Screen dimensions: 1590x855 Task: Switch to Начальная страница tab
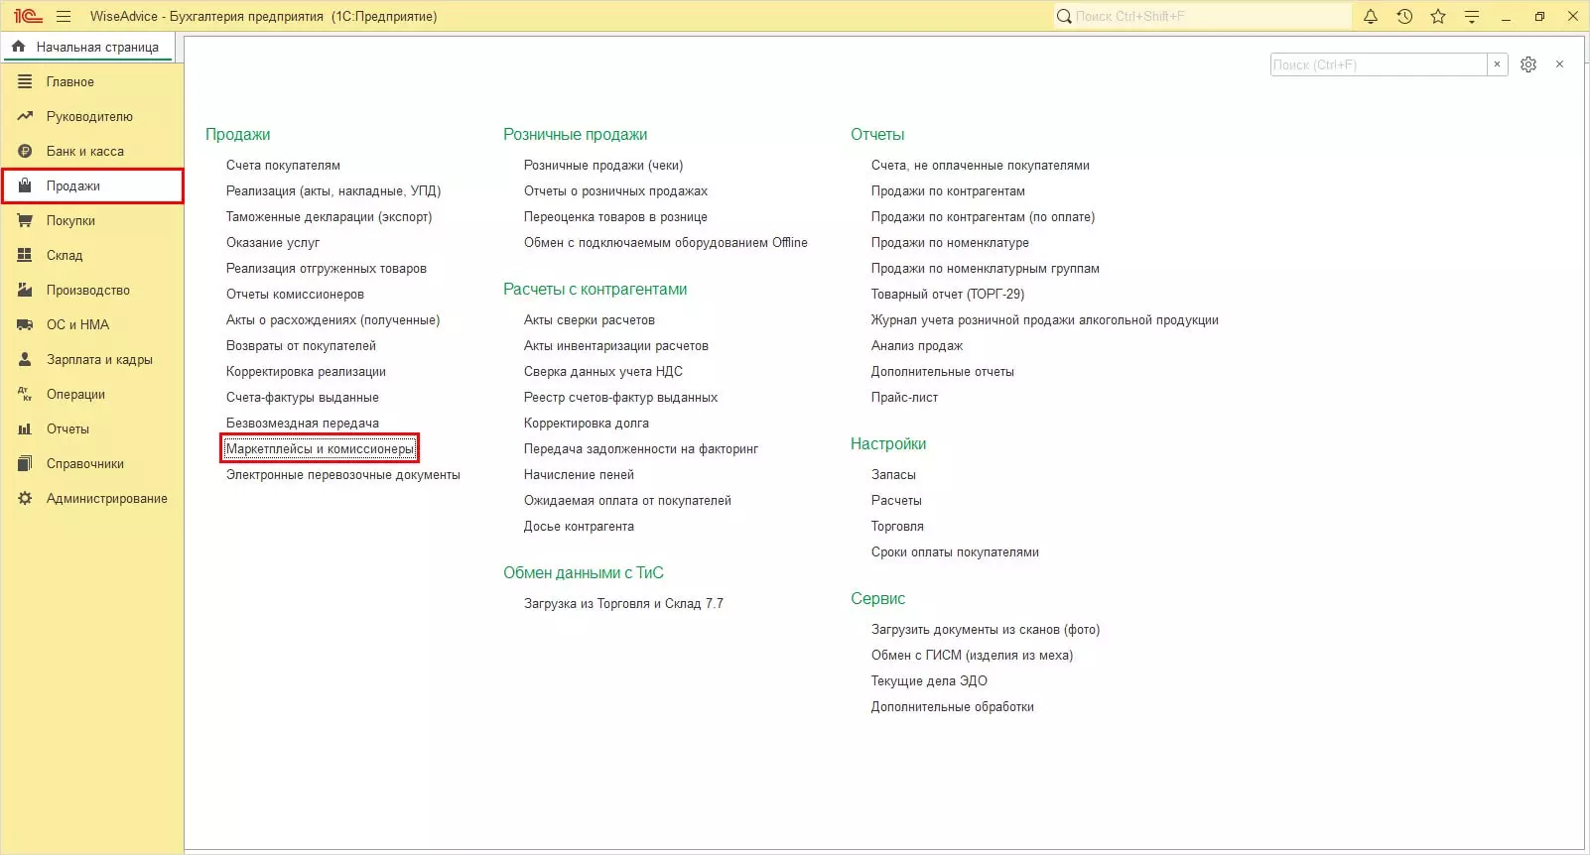[87, 47]
